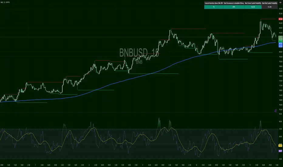Click the yellow RSI average value label

[280, 145]
